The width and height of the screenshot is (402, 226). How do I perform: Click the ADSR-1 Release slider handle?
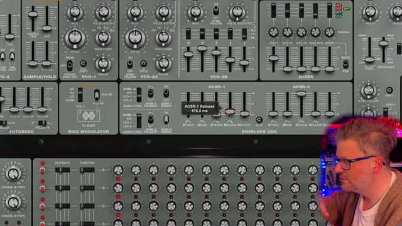coord(230,112)
